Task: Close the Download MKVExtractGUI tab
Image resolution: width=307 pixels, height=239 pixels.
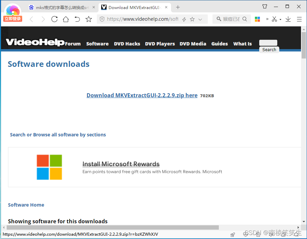Action: (166, 7)
